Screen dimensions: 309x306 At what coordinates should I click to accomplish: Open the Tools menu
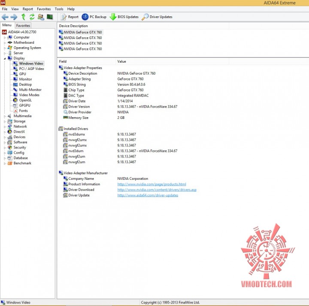(x=59, y=9)
